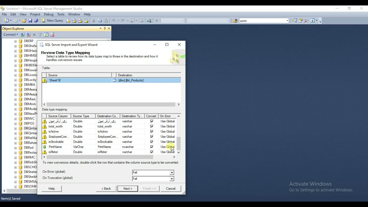Go back with the < Back button

click(106, 189)
